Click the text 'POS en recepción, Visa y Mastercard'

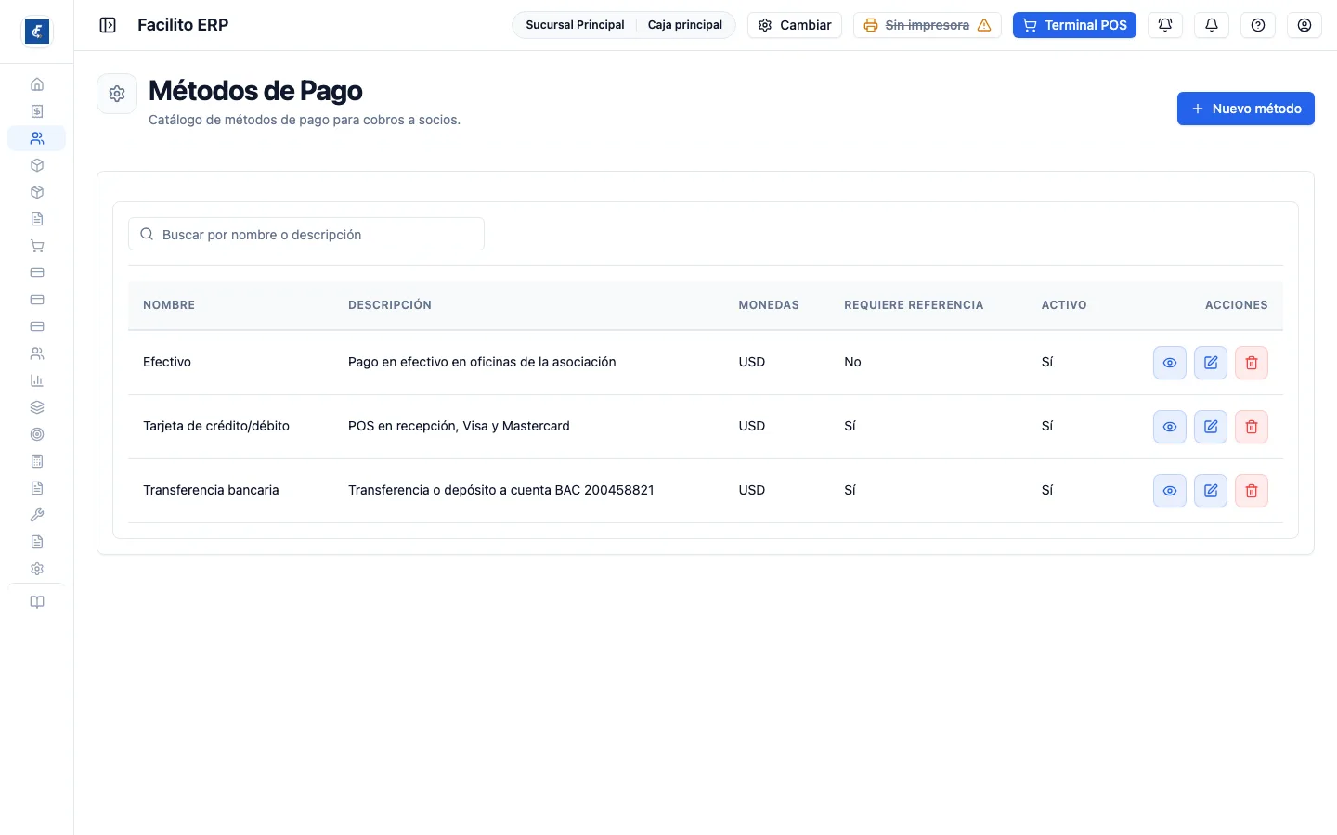coord(459,426)
